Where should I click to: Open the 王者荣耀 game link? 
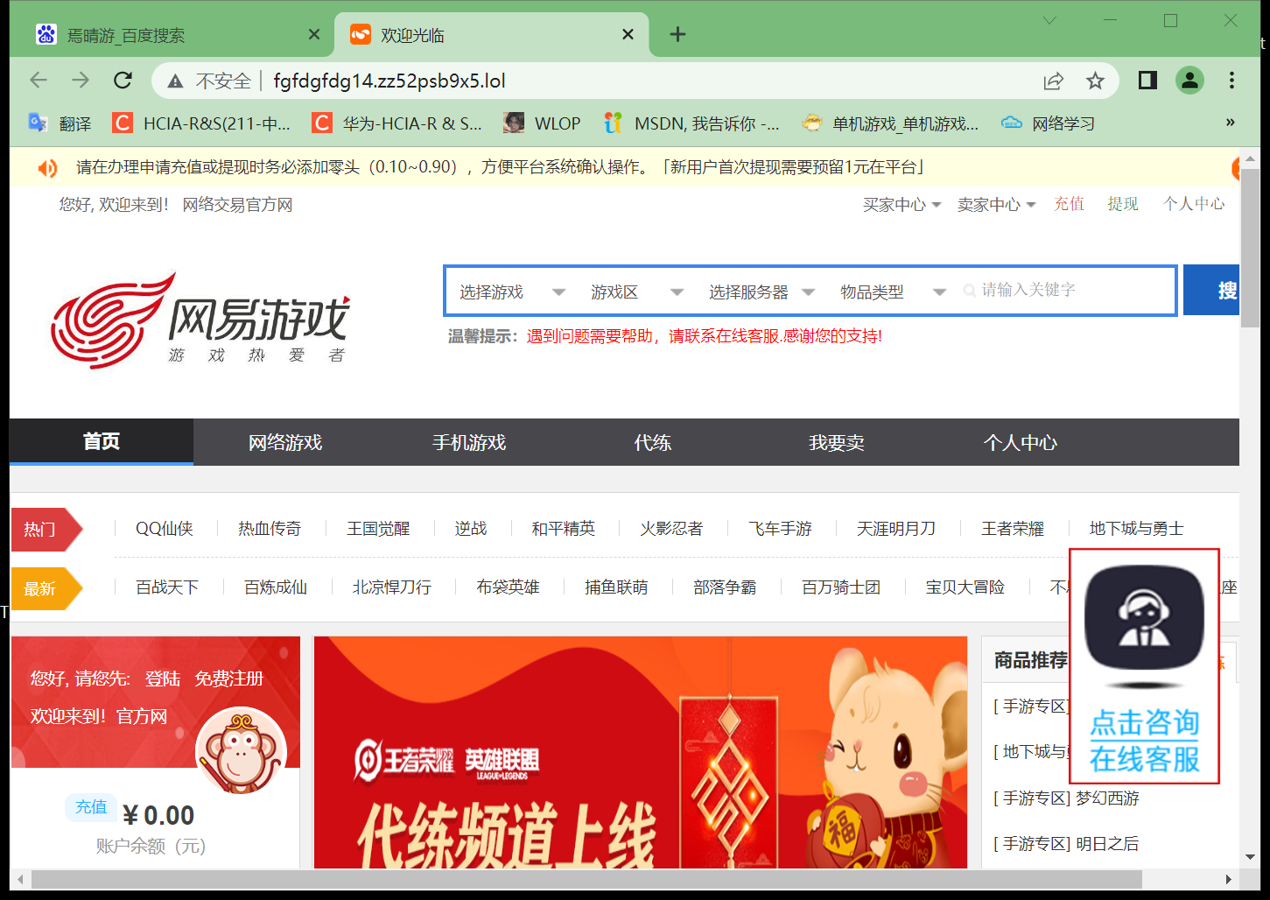pos(1013,528)
